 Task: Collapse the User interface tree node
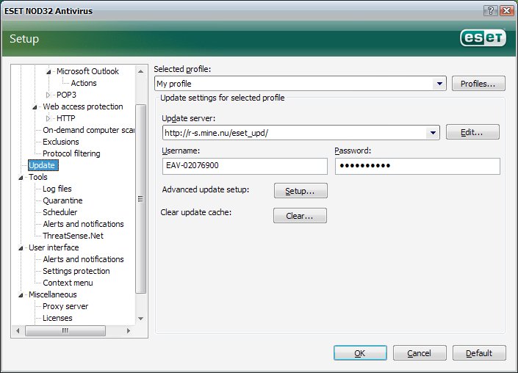click(21, 248)
